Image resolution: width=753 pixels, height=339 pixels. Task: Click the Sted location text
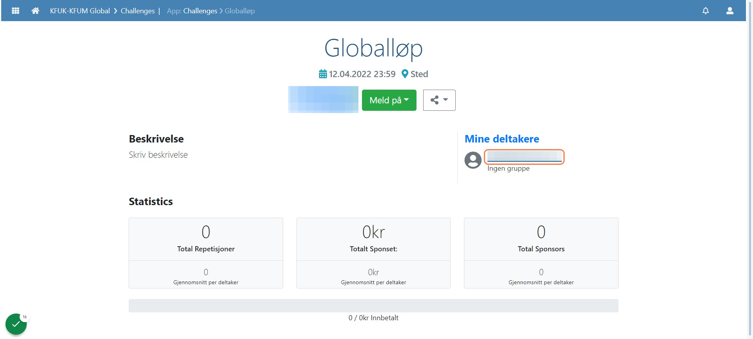tap(419, 74)
